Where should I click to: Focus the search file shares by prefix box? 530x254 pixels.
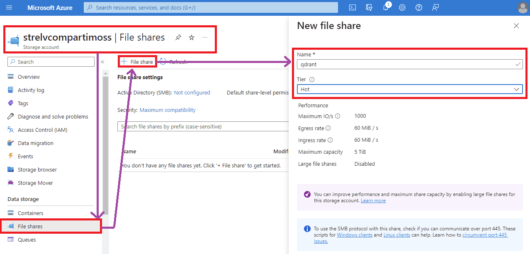pos(203,126)
